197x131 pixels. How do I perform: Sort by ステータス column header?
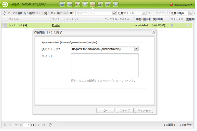pos(177,19)
